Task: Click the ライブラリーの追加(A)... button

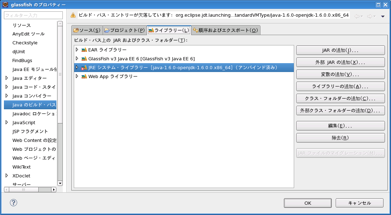Action: [x=340, y=87]
